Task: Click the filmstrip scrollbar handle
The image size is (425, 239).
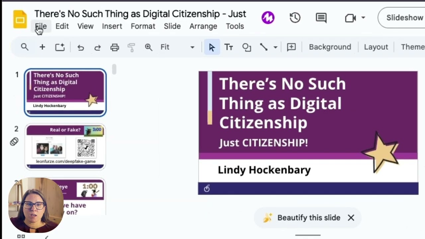Action: tap(114, 69)
